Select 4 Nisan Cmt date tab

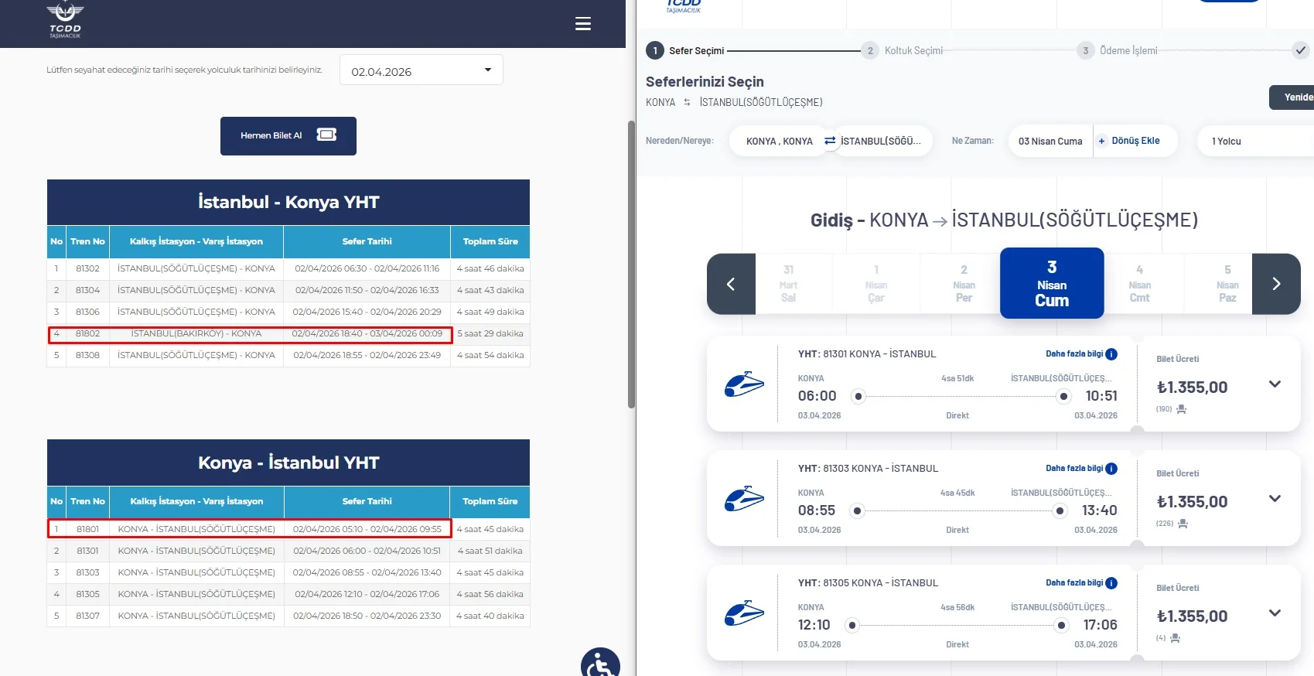[x=1139, y=284]
